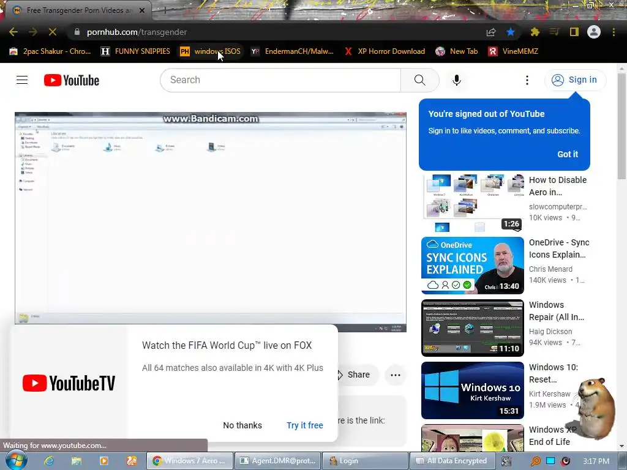
Task: Switch to Agent.DMR@prot... taskbar window
Action: coord(277,461)
